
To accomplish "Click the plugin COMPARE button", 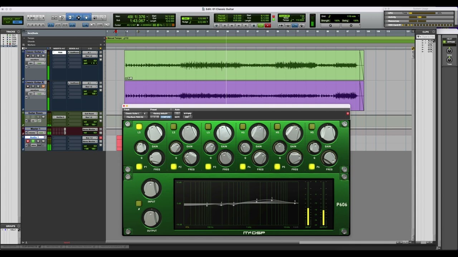I will pos(166,117).
